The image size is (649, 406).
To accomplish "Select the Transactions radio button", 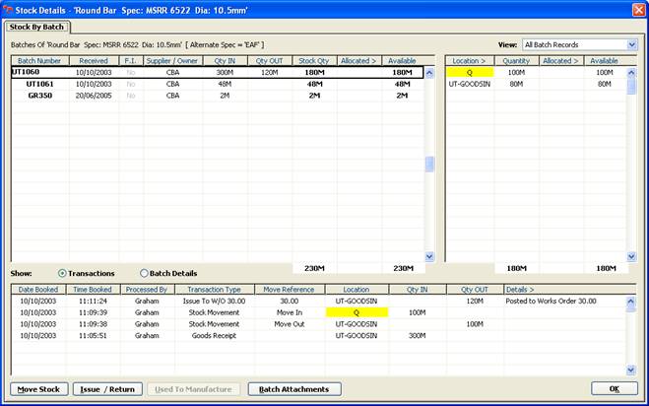I will (x=64, y=273).
